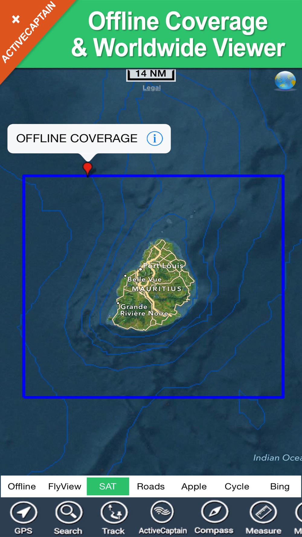Switch to Cycle map tab

(237, 486)
